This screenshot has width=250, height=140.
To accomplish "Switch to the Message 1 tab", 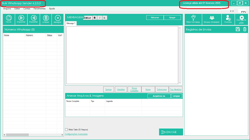I will 71,23.
